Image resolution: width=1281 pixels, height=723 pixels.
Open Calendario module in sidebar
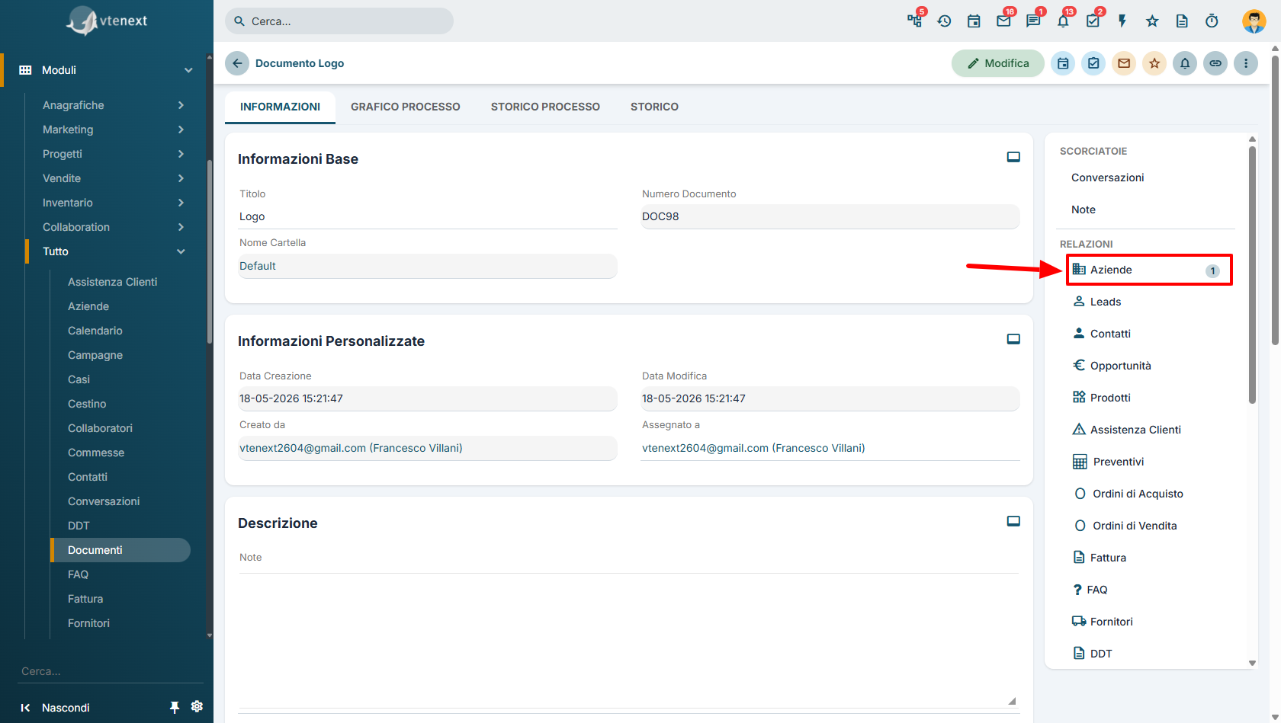click(x=95, y=331)
